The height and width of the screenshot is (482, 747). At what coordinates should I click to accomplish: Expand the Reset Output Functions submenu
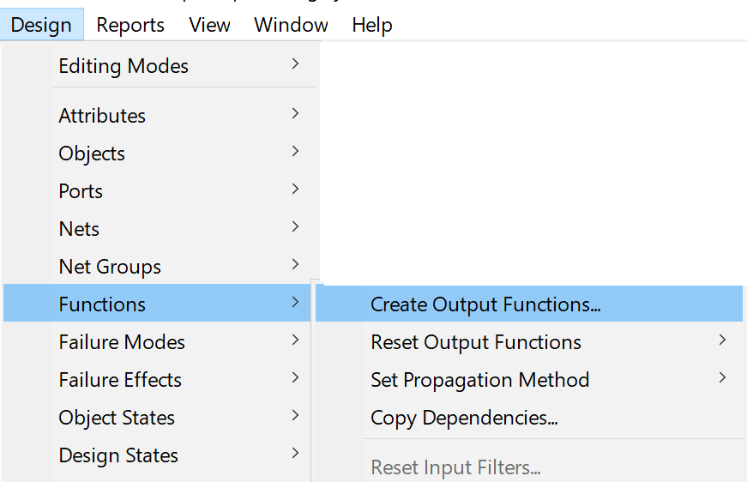point(476,342)
